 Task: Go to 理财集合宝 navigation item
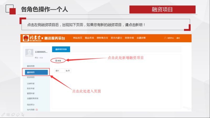[102, 38]
